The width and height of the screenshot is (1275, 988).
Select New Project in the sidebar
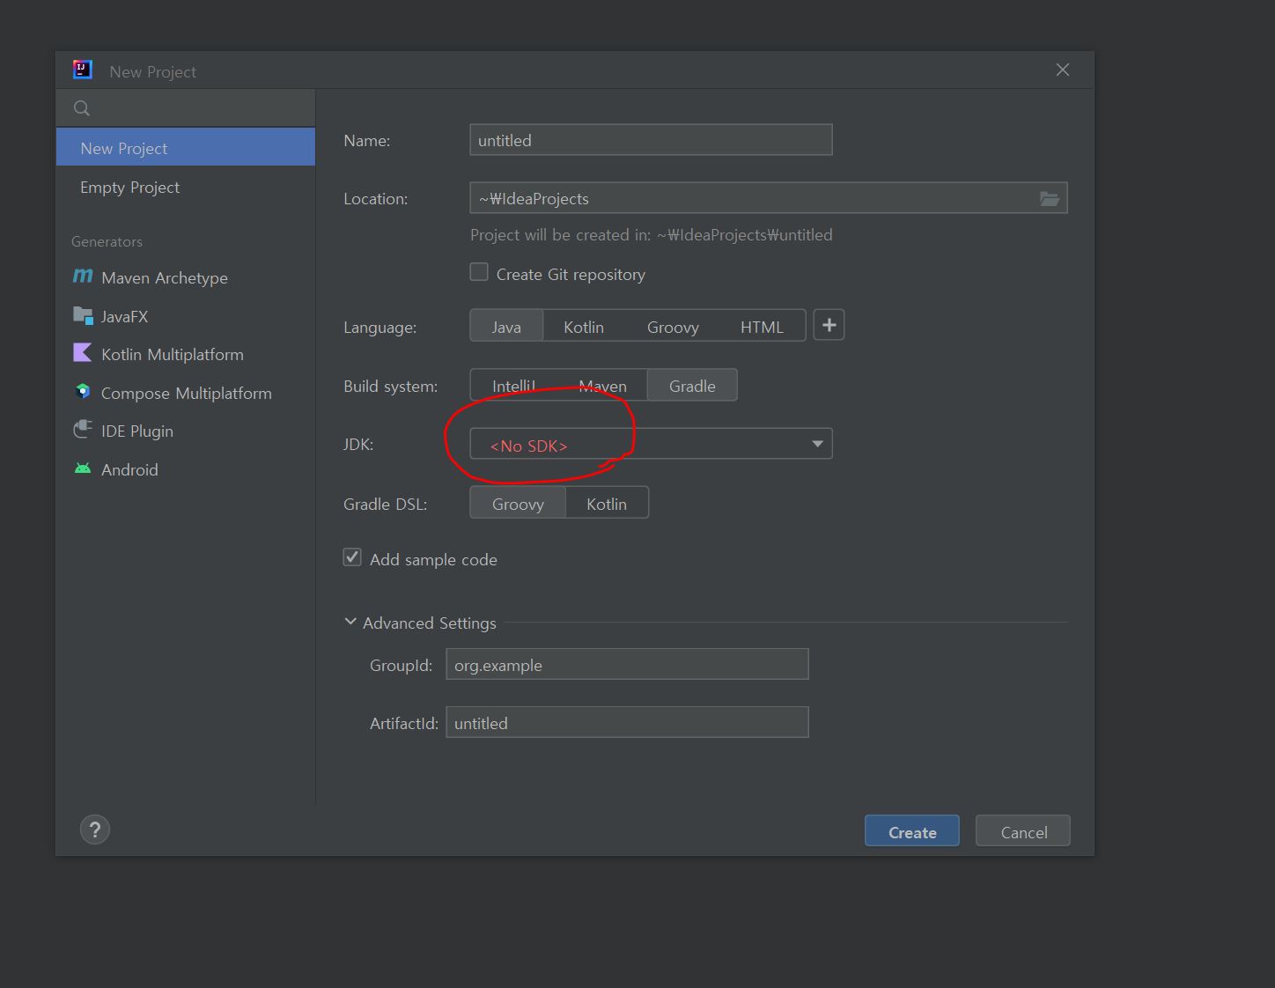(186, 148)
